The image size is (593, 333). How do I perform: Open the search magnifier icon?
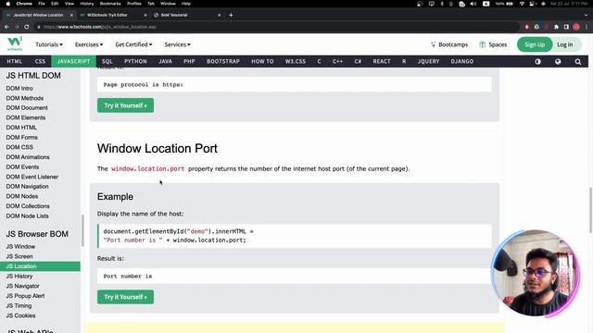pyautogui.click(x=578, y=62)
